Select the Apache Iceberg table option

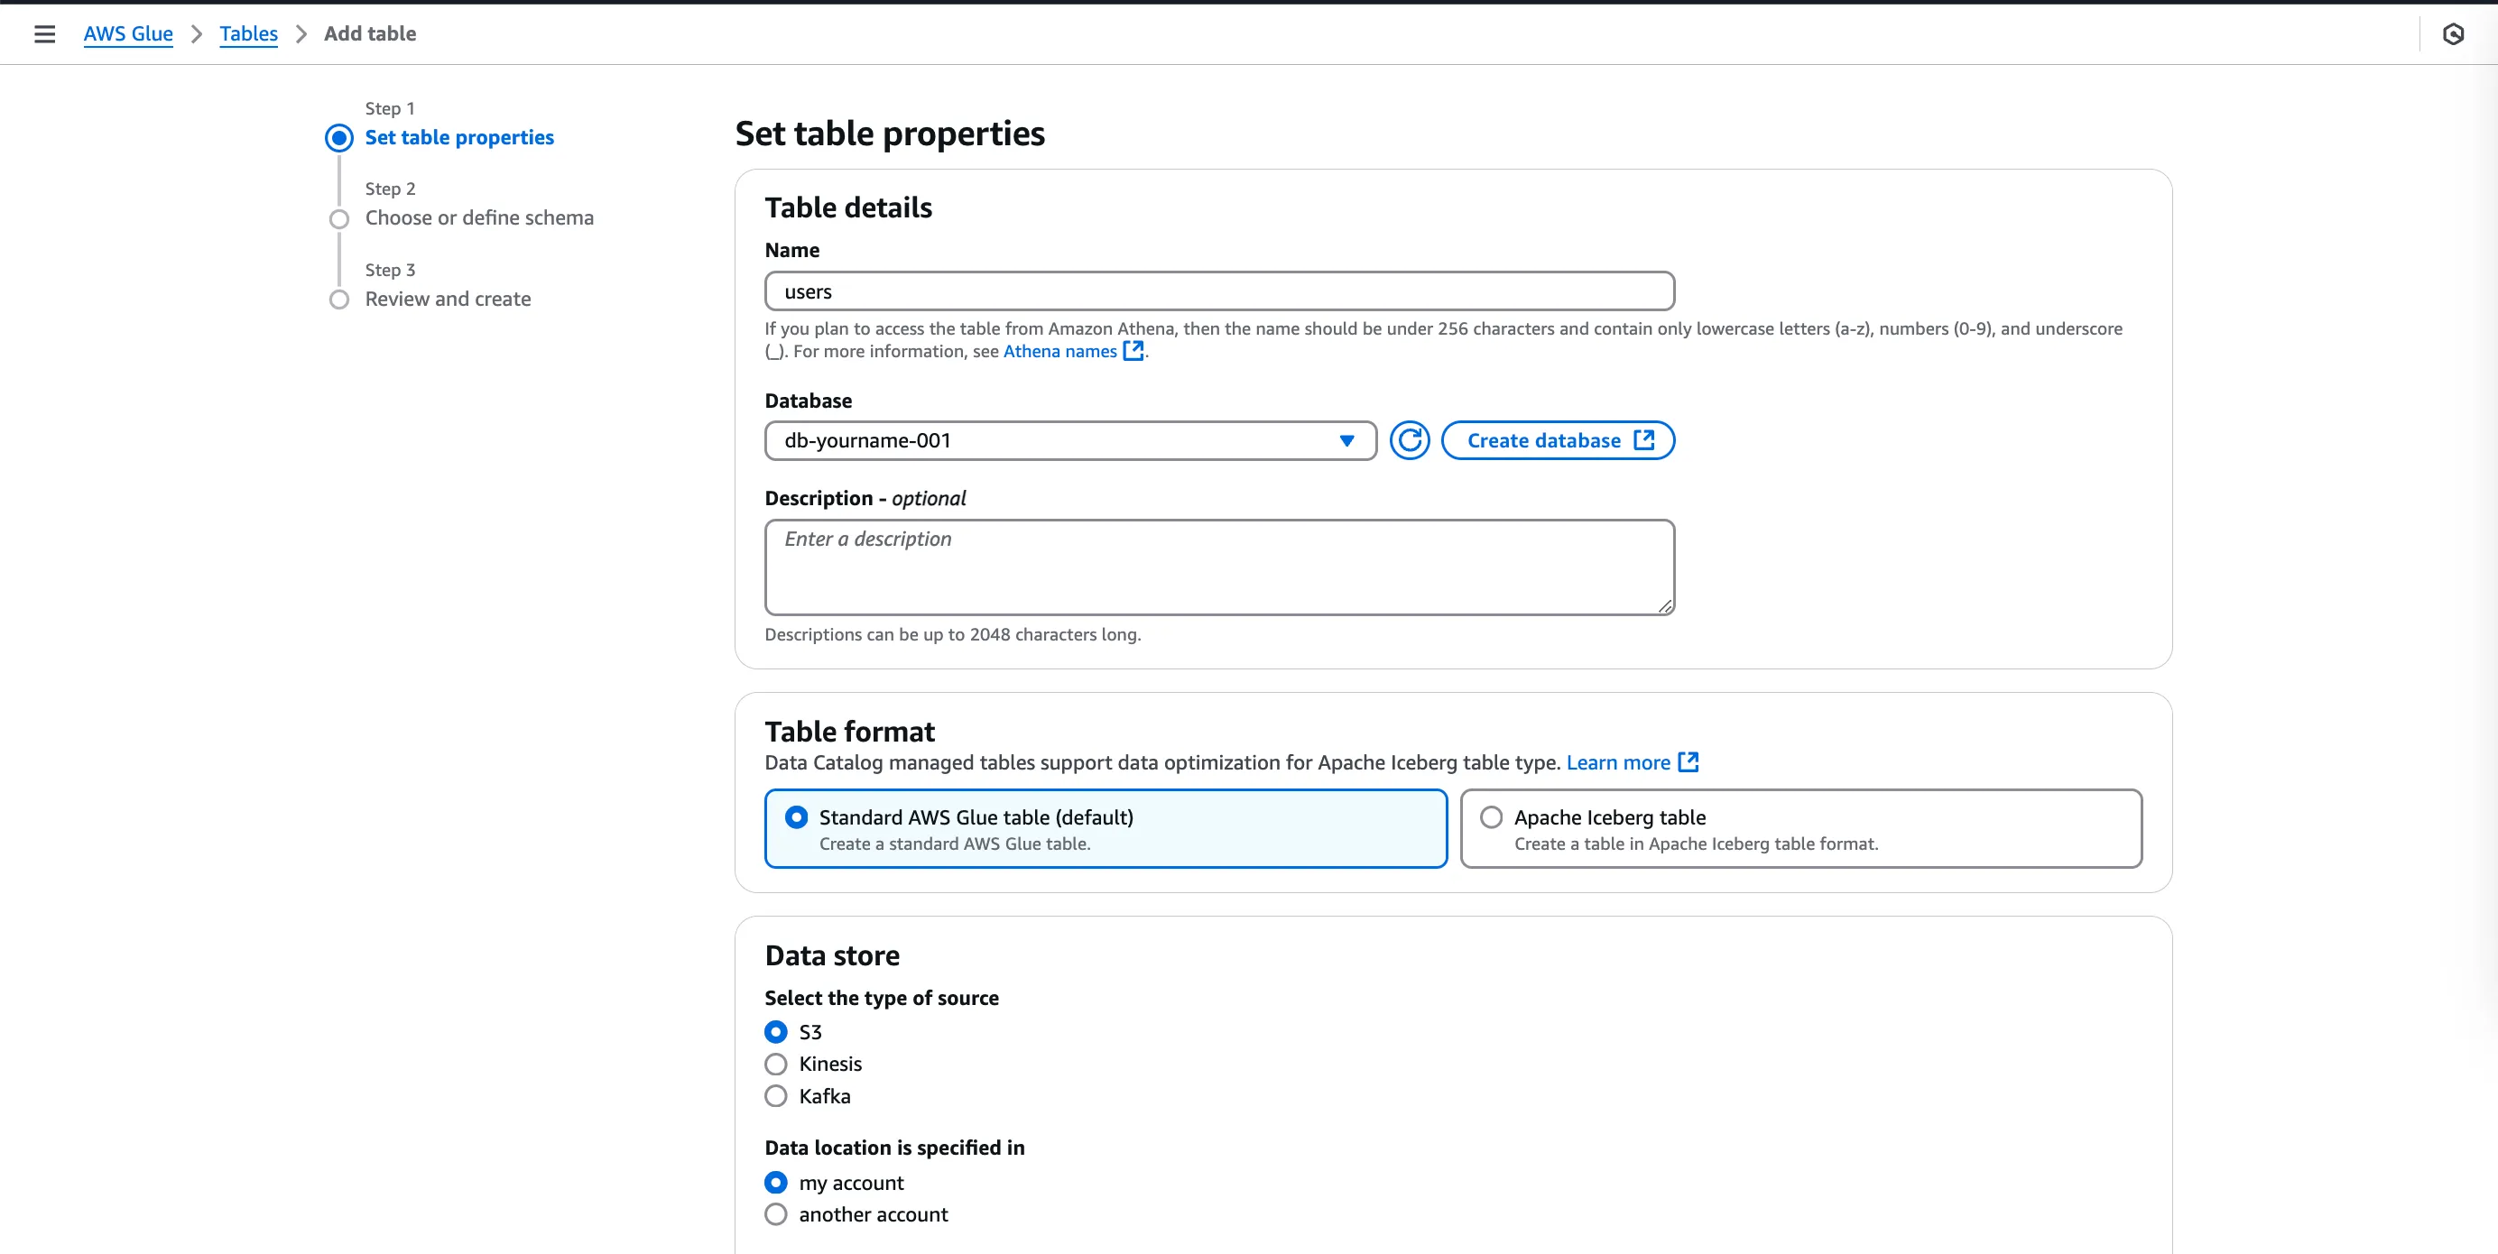pos(1492,818)
